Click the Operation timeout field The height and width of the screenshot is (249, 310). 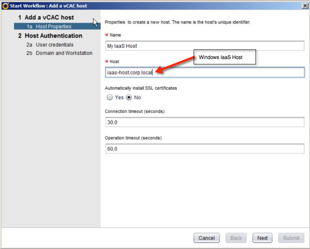(205, 149)
